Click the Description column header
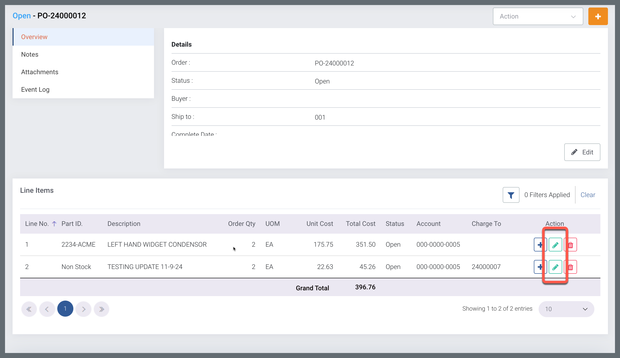 point(124,224)
